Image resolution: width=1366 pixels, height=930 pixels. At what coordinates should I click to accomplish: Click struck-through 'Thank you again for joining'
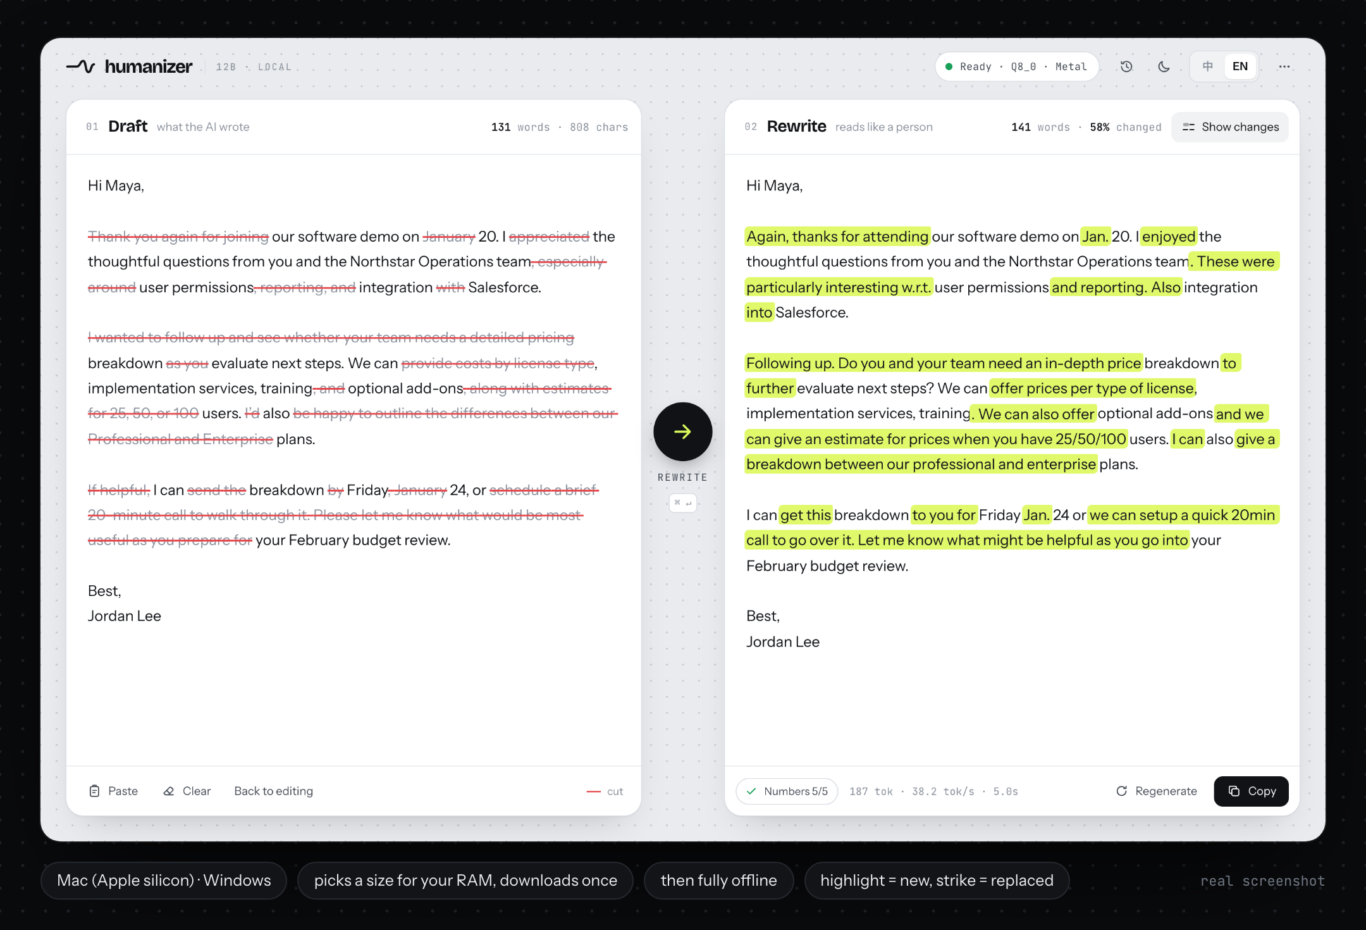pyautogui.click(x=178, y=237)
